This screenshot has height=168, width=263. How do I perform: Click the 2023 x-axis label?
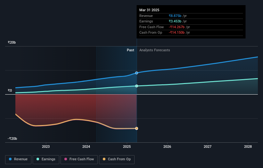click(x=46, y=147)
